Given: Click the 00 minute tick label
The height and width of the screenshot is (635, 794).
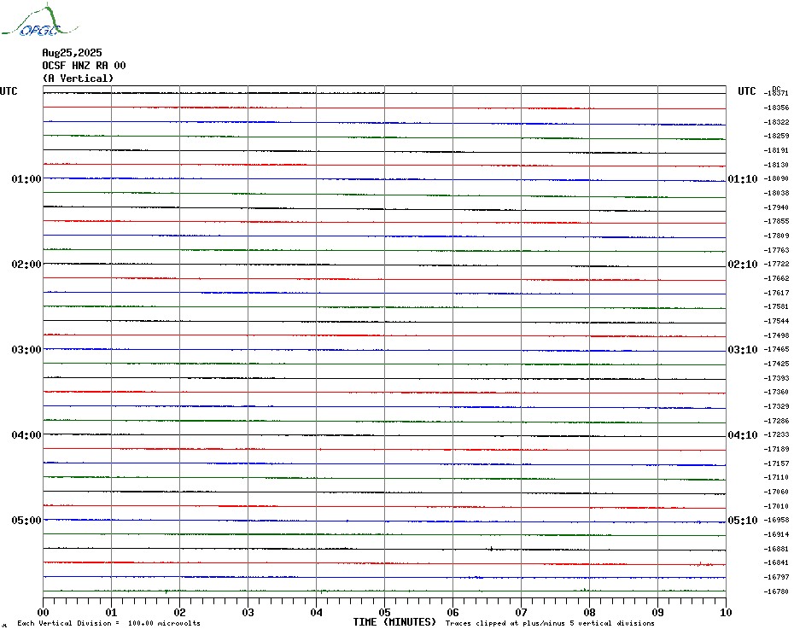Looking at the screenshot, I should tap(43, 612).
